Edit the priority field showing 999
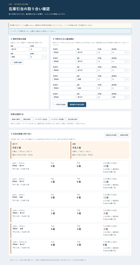 tap(118, 97)
